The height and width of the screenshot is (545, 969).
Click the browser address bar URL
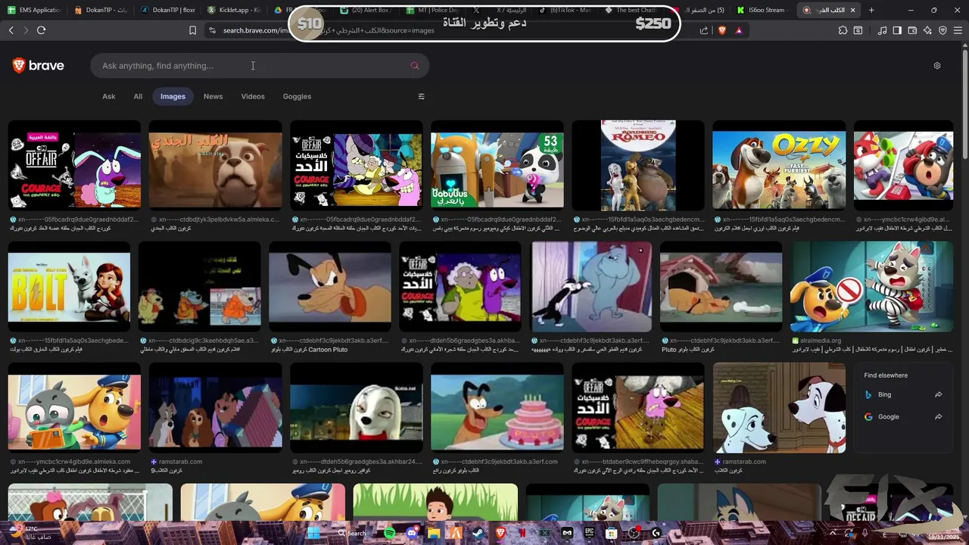tap(329, 30)
